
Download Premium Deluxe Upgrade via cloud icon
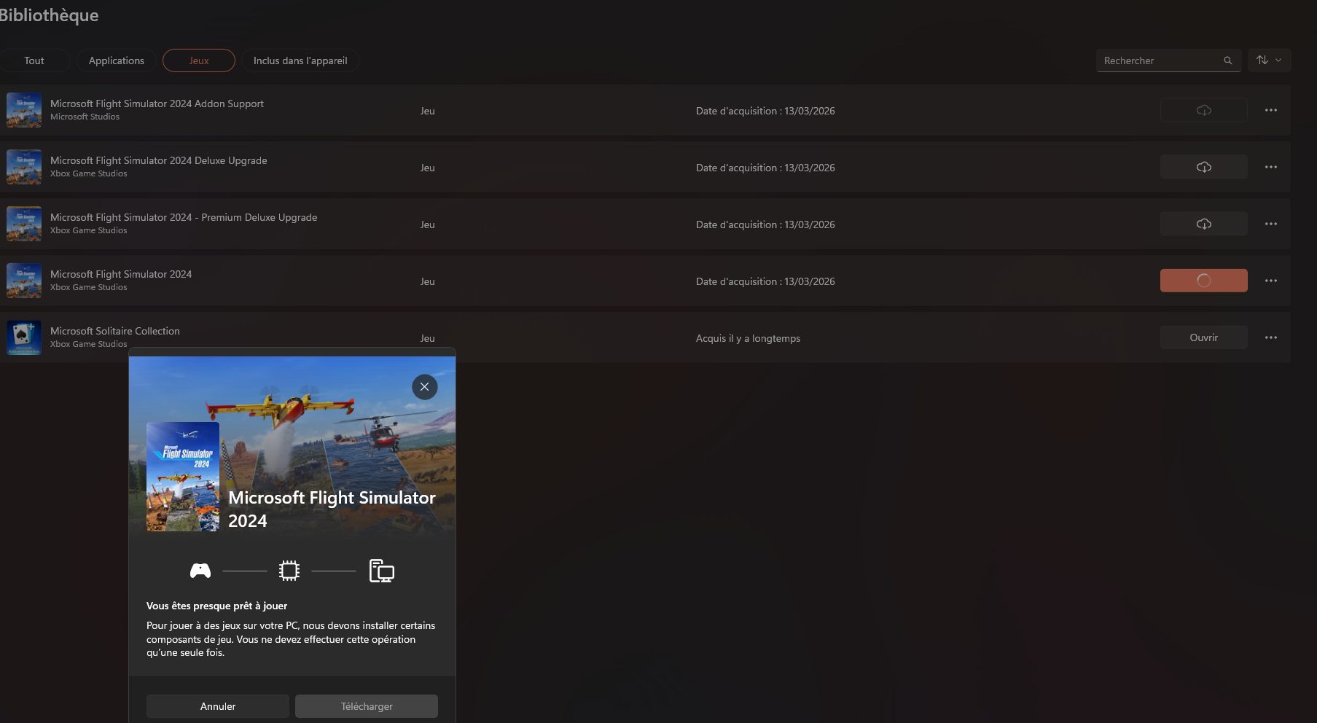[1203, 224]
